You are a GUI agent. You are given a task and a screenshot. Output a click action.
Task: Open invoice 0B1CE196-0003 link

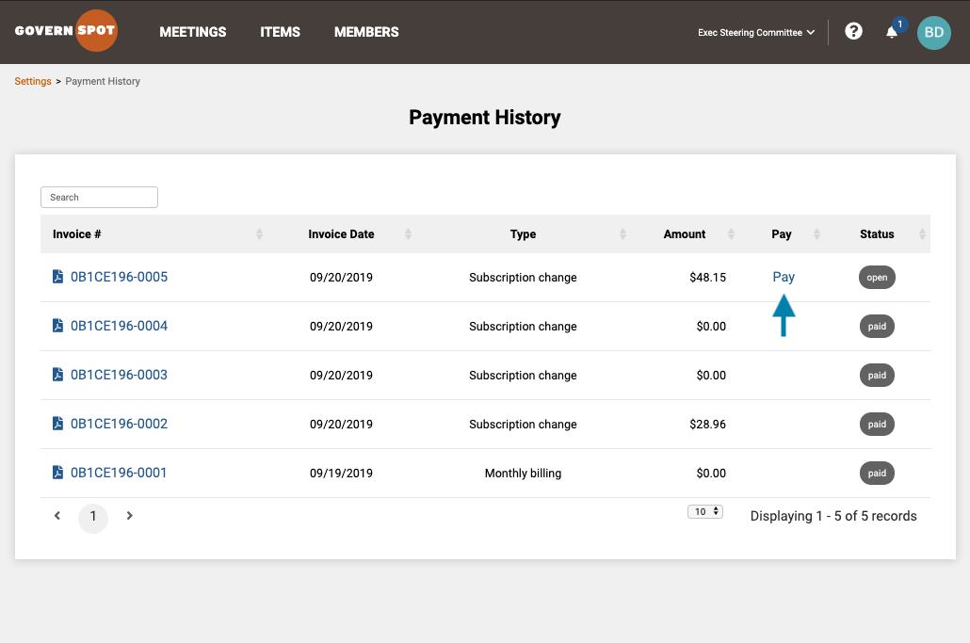click(x=119, y=374)
